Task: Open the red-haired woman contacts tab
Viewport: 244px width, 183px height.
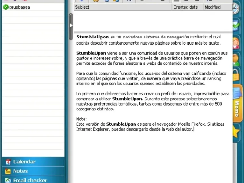Action: pos(236,43)
